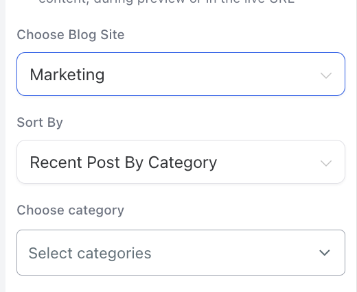Click the Recent Post By Category text
The height and width of the screenshot is (292, 357).
pyautogui.click(x=124, y=162)
